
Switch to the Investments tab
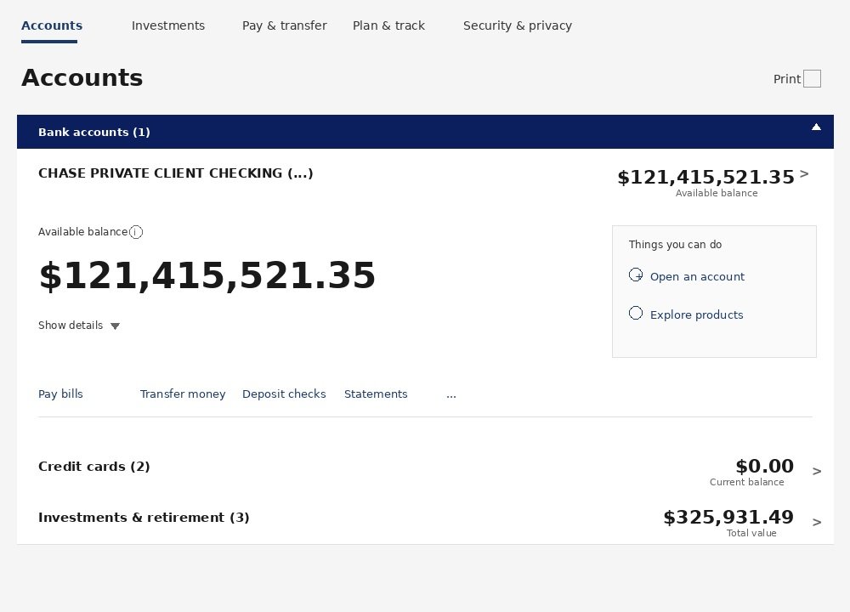[168, 26]
